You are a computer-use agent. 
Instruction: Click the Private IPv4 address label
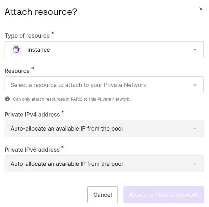(x=32, y=115)
